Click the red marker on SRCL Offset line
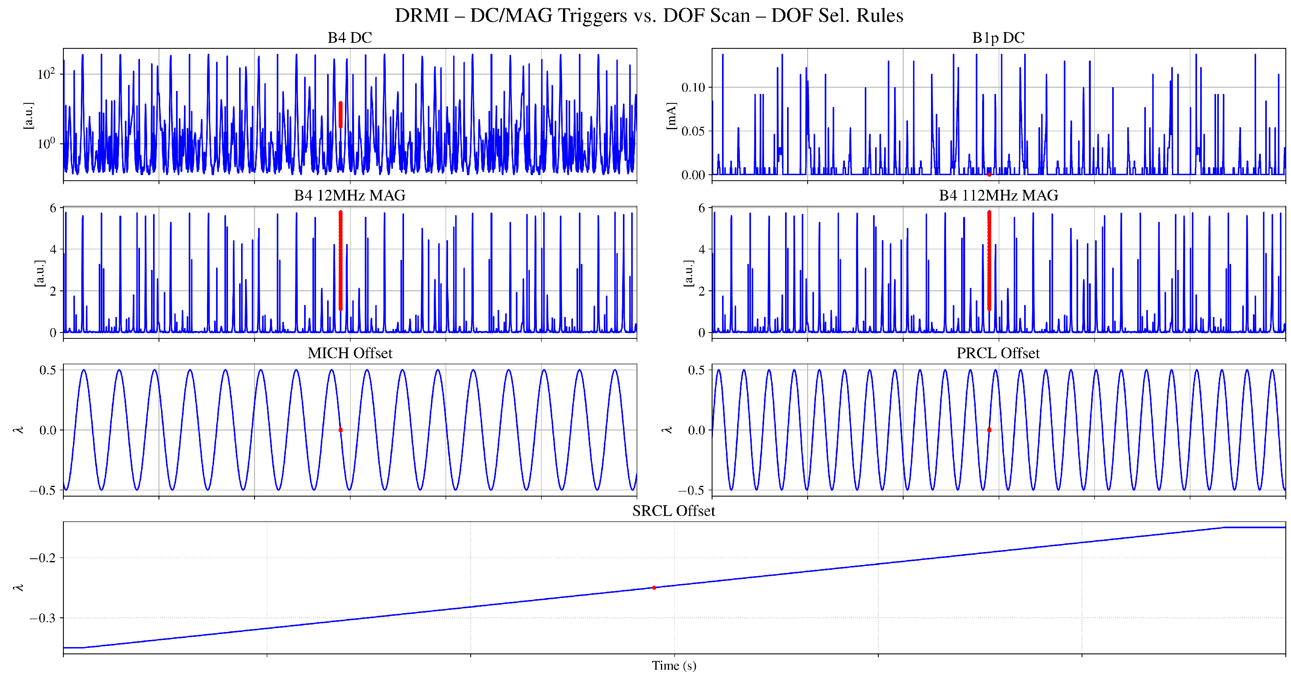 coord(654,587)
